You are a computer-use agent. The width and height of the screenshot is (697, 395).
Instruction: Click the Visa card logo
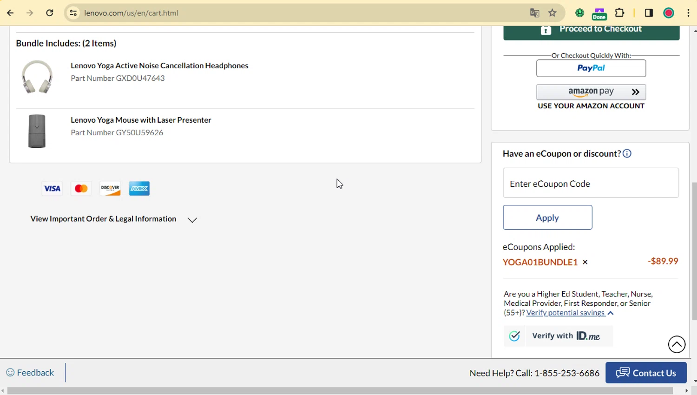(52, 188)
